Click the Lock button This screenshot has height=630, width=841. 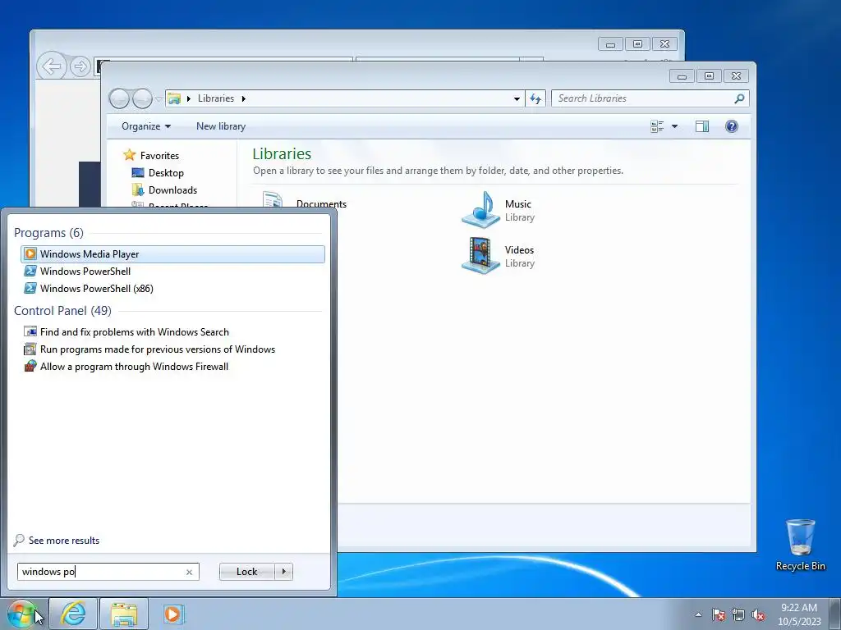246,572
